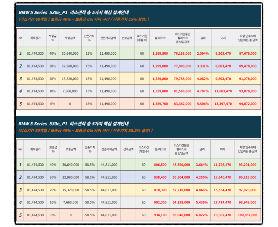Screen dimensions: 278x227
Task: Select interest amount 19,382,470
Action: click(222, 215)
